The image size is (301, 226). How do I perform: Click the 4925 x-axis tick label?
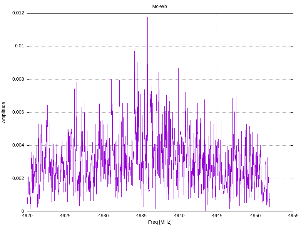(65, 216)
